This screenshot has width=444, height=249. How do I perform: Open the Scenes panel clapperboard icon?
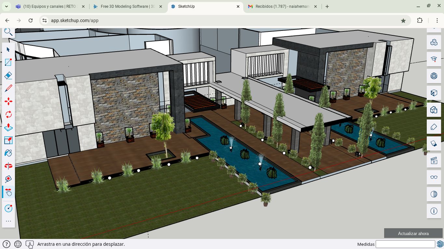coord(434,160)
